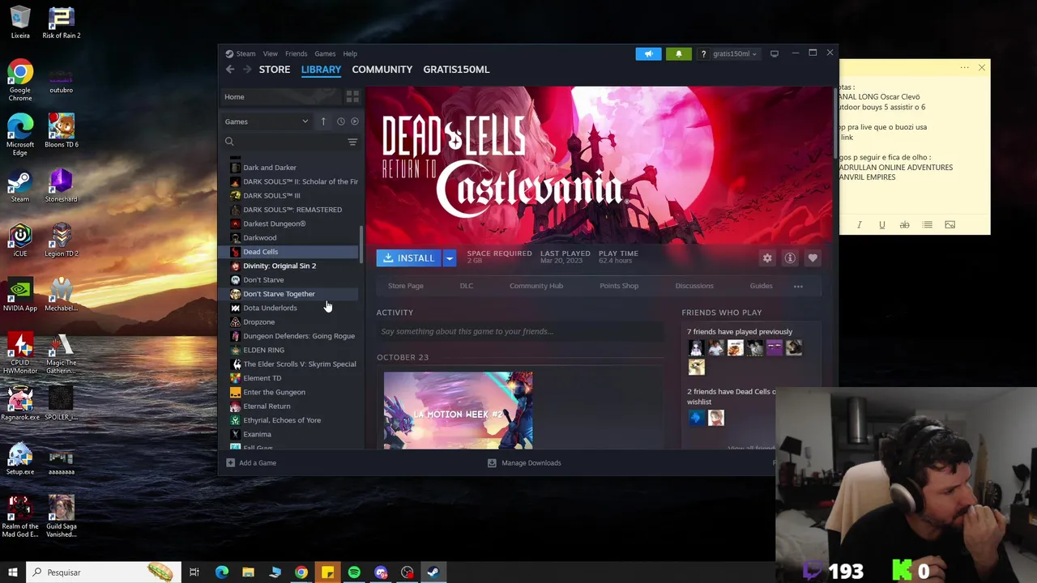The width and height of the screenshot is (1037, 583).
Task: Open sticky note options menu dots
Action: coord(964,68)
